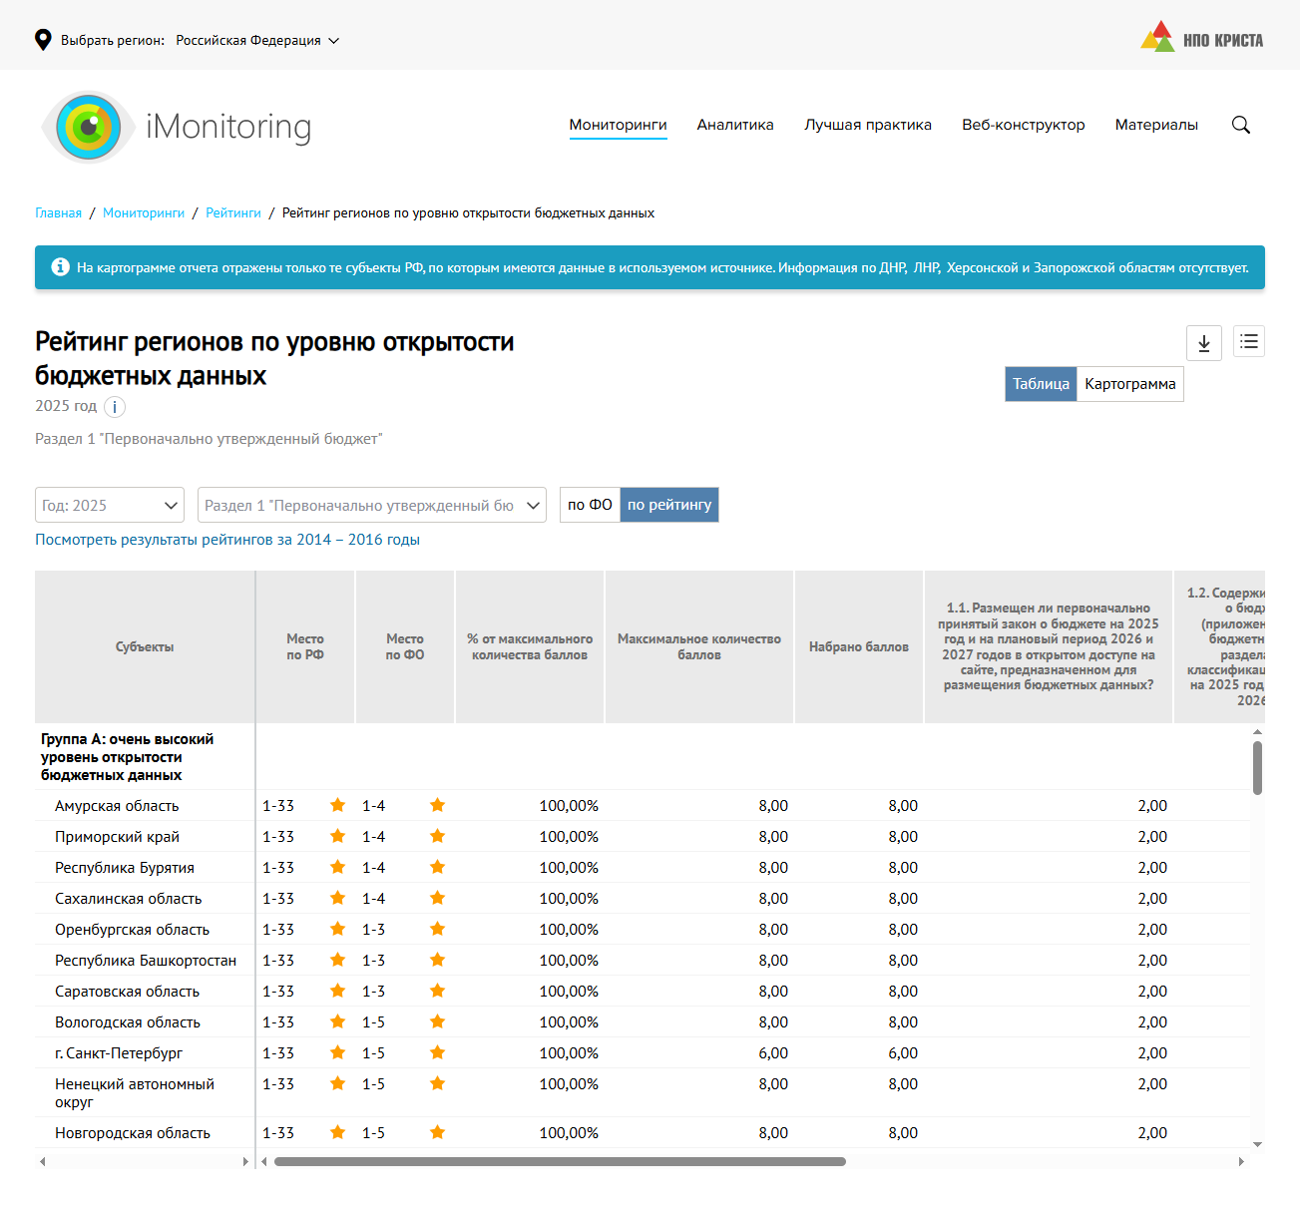The height and width of the screenshot is (1217, 1300).
Task: Click the horizontal table scrollbar thumb
Action: pos(559,1161)
